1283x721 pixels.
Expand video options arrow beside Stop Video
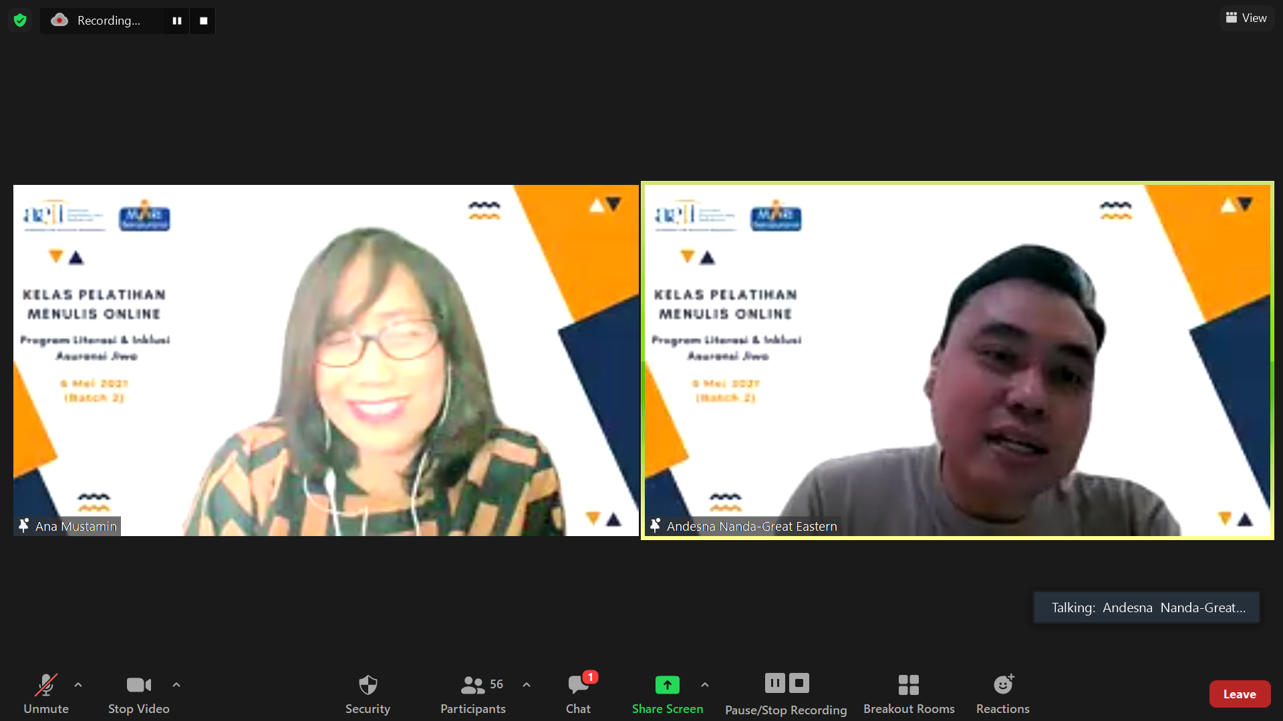pyautogui.click(x=176, y=685)
